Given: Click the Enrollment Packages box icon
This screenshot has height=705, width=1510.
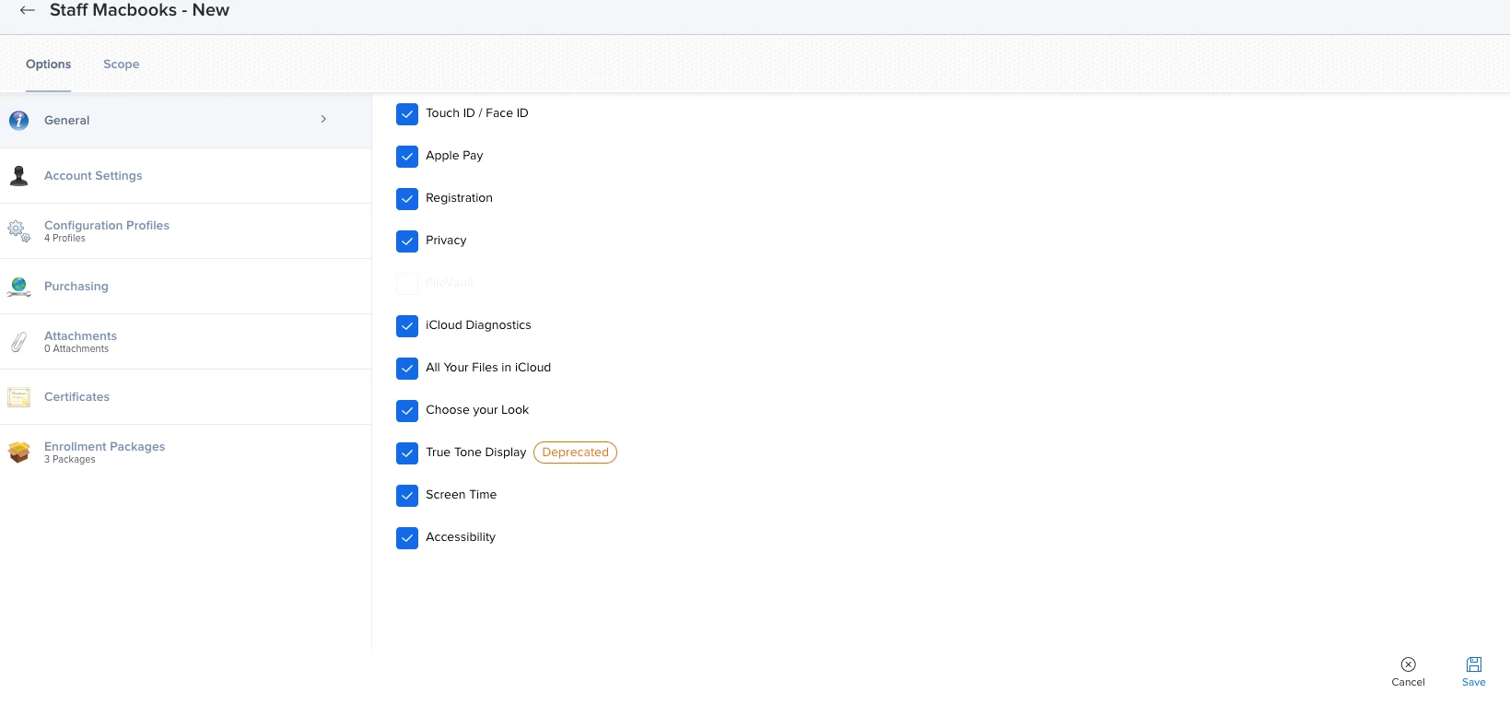Looking at the screenshot, I should (18, 452).
